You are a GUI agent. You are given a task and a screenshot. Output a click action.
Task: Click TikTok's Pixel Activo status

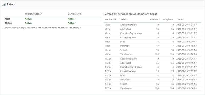click(x=28, y=23)
